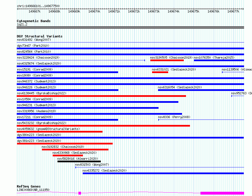
Task: Click the nsv831492 (Wong2007) variant label
Action: coord(34,40)
